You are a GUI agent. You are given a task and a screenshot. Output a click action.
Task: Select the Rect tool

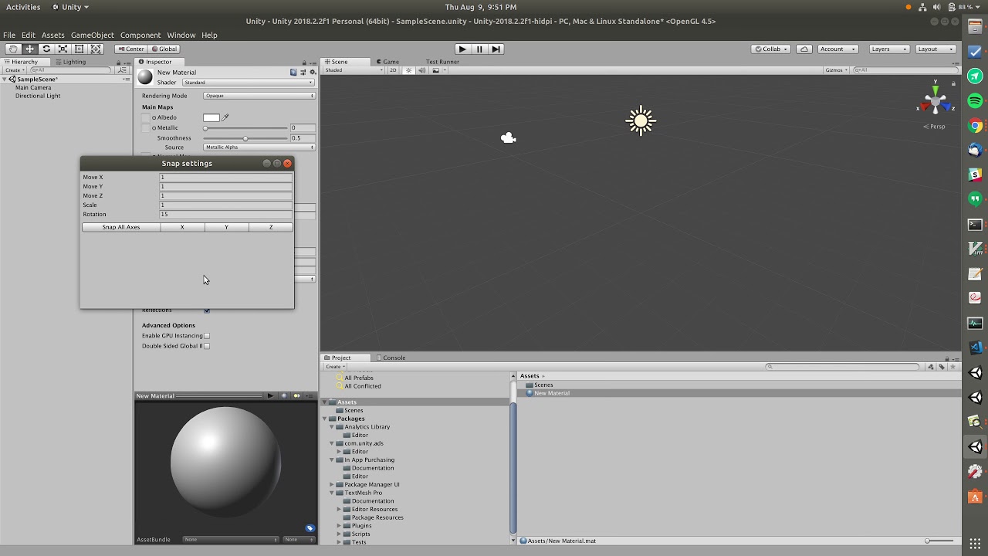tap(80, 49)
